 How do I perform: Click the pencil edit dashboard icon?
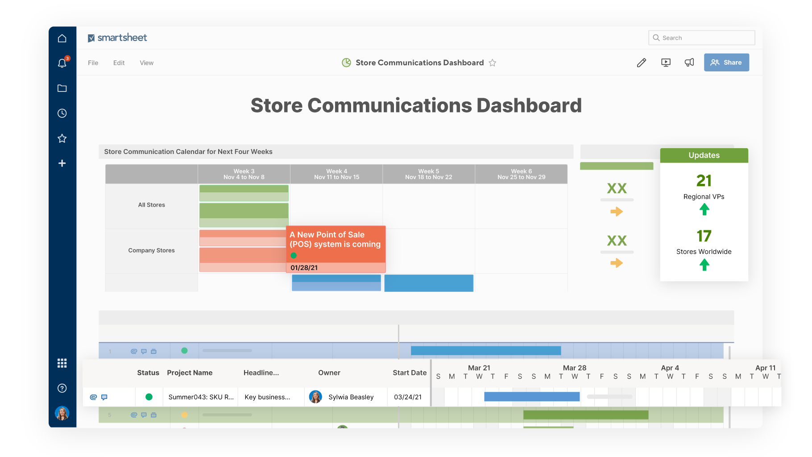641,63
